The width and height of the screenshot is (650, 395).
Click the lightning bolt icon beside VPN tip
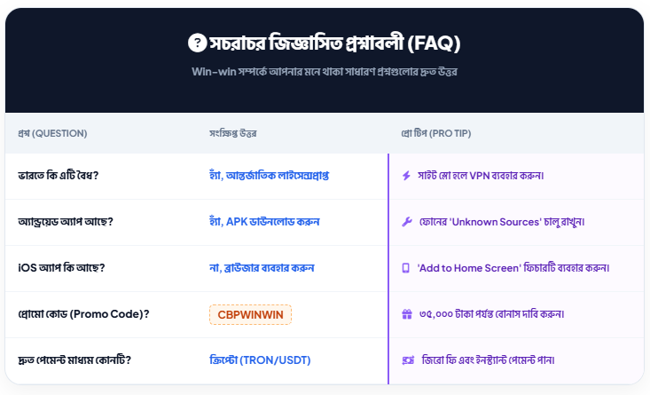[406, 175]
